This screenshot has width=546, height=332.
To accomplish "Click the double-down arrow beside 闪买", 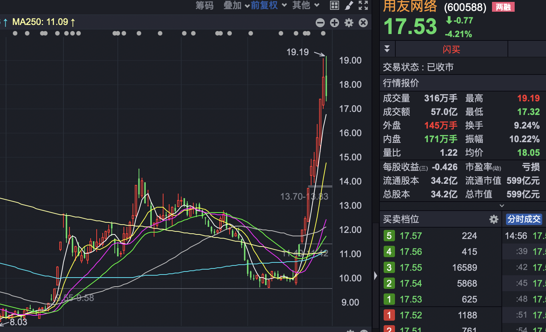I will click(387, 48).
